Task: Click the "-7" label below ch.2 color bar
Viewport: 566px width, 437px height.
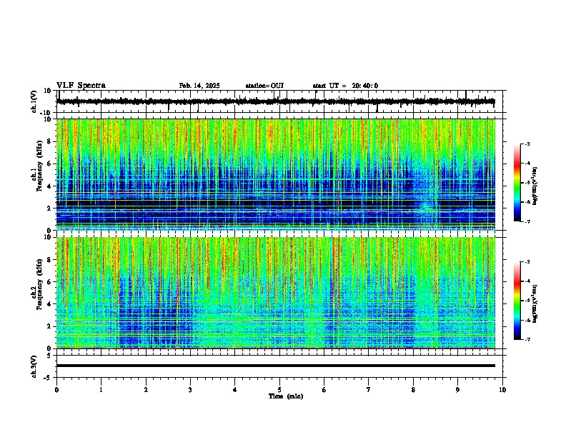Action: 527,339
